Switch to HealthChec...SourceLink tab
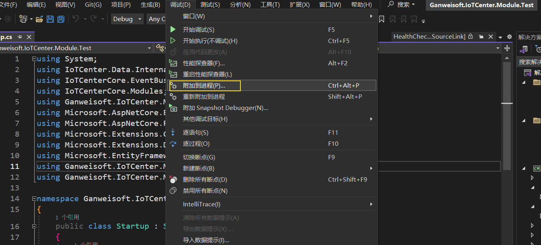The height and width of the screenshot is (245, 541). coord(429,37)
